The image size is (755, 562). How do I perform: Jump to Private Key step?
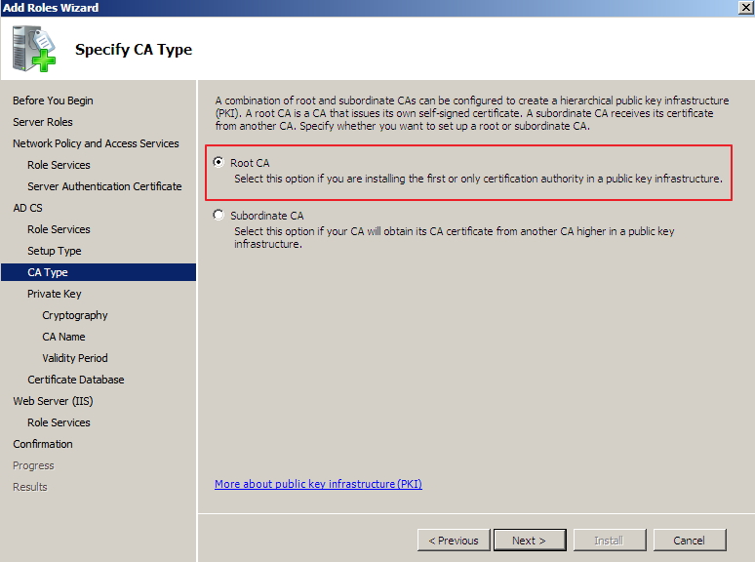click(x=55, y=294)
